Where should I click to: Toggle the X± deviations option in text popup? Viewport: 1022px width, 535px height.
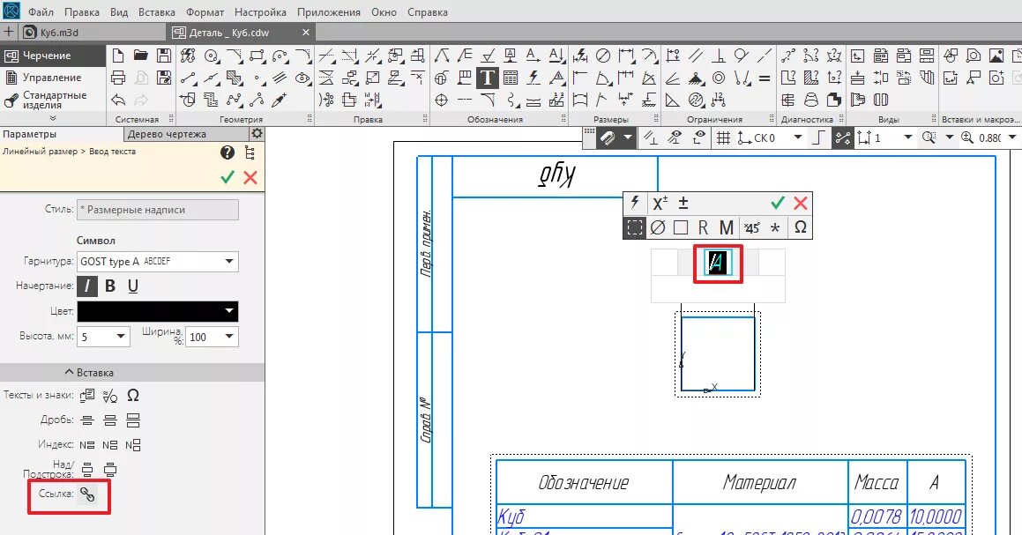click(x=660, y=203)
